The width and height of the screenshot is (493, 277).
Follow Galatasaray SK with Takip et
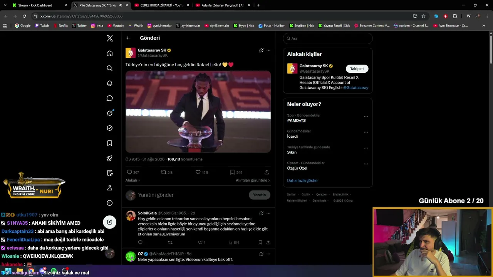(x=357, y=69)
